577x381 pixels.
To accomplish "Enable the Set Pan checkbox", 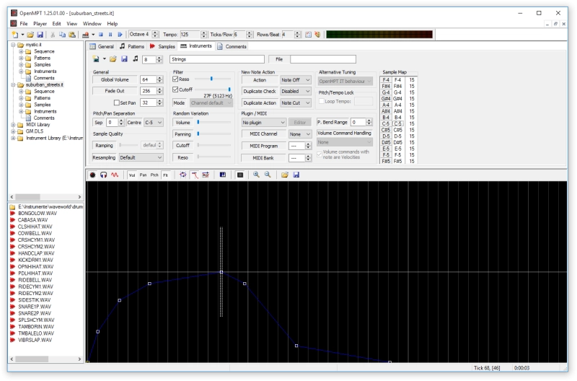I will (117, 102).
